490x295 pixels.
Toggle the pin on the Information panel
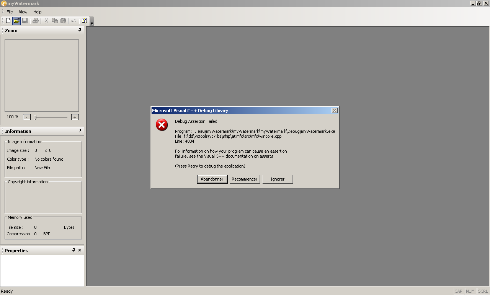tap(80, 130)
